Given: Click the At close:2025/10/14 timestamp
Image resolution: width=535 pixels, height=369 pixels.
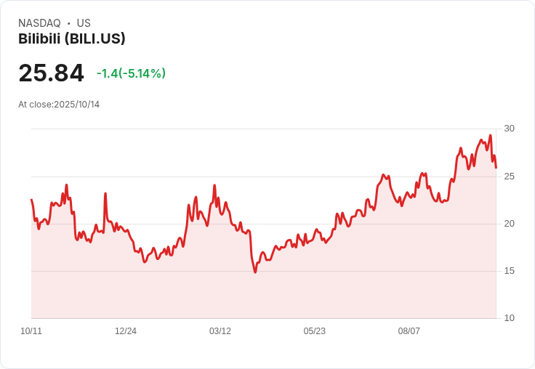Looking at the screenshot, I should coord(59,105).
